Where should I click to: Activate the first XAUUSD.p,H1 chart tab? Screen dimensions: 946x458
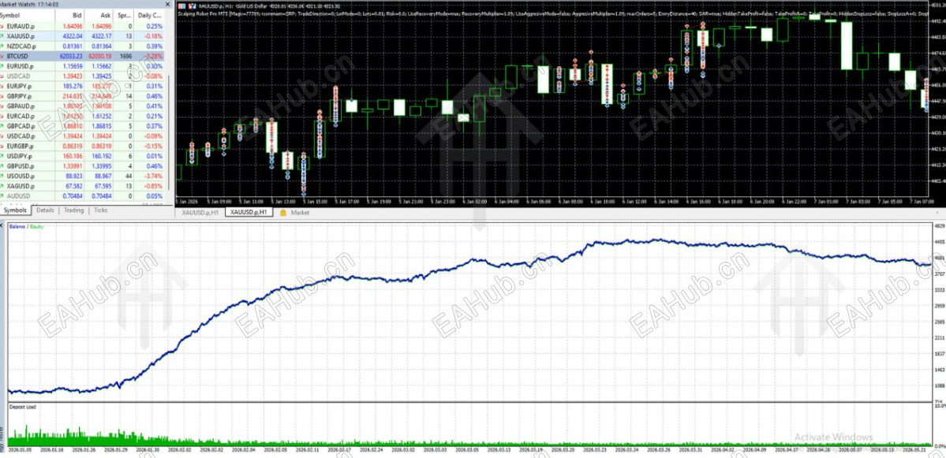(200, 213)
